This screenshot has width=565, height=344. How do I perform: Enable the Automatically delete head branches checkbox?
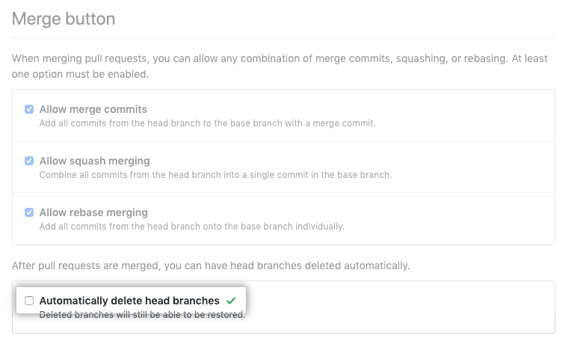pos(29,301)
